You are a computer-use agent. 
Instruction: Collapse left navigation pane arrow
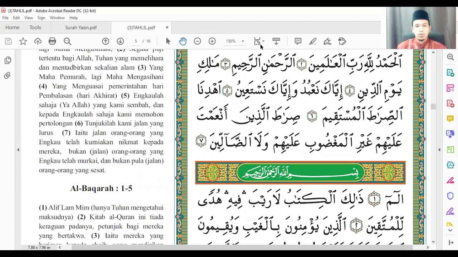(x=18, y=150)
